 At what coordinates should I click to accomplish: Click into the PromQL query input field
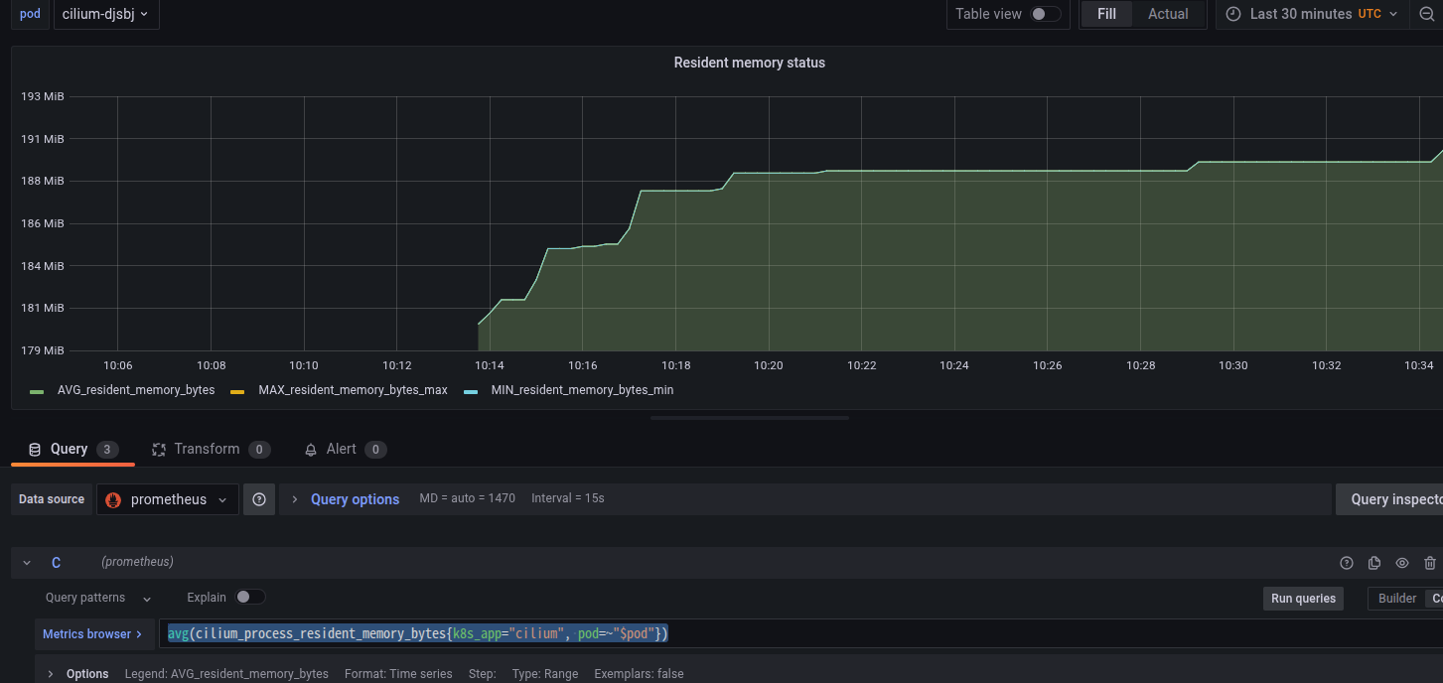point(800,633)
